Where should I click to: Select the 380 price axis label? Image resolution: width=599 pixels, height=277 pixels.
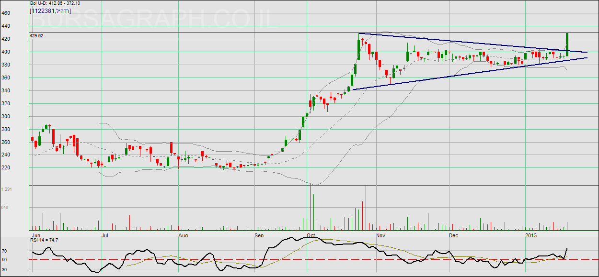6,65
